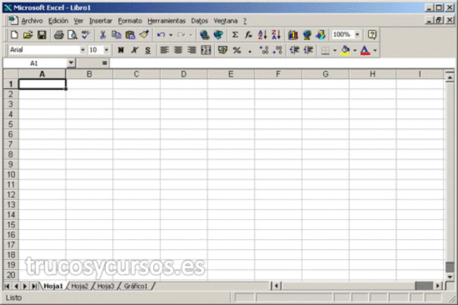
Task: Switch to Gráfico1 sheet tab
Action: click(136, 286)
